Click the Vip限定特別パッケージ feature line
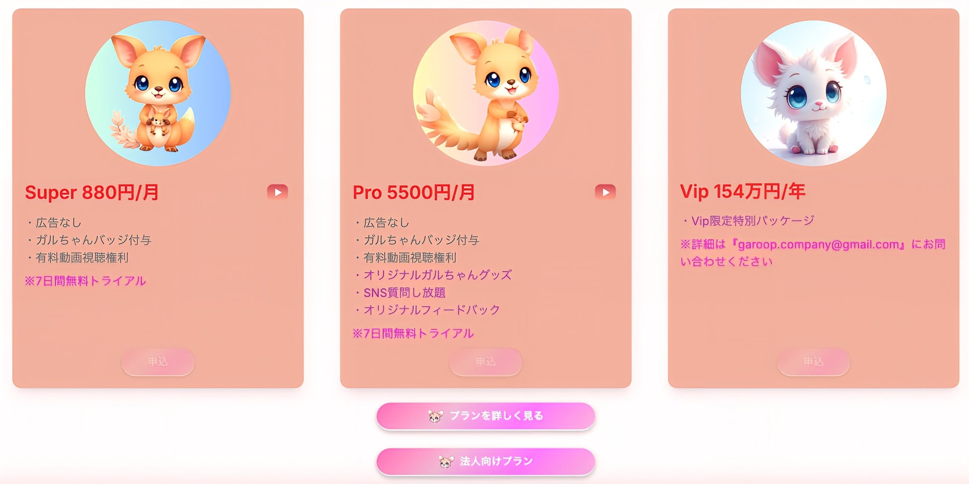Screen dimensions: 969x484 click(748, 221)
